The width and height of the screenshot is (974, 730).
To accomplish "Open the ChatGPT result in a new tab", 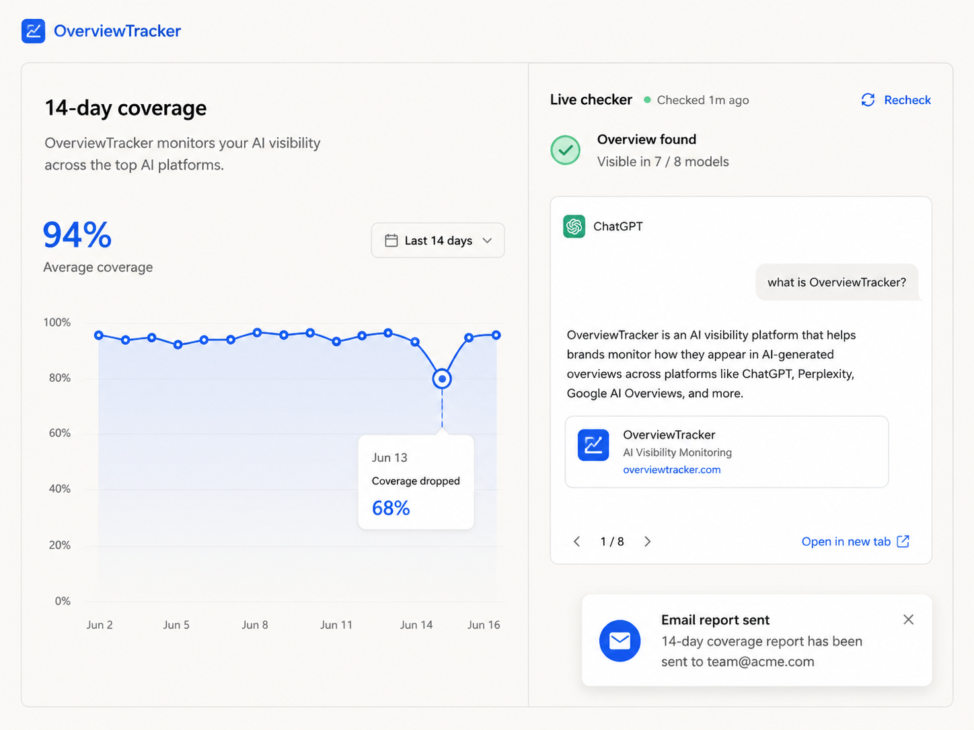I will [x=856, y=542].
